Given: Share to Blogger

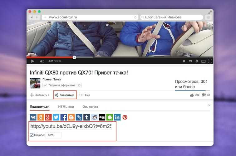Looking at the screenshot, I should 71,117.
